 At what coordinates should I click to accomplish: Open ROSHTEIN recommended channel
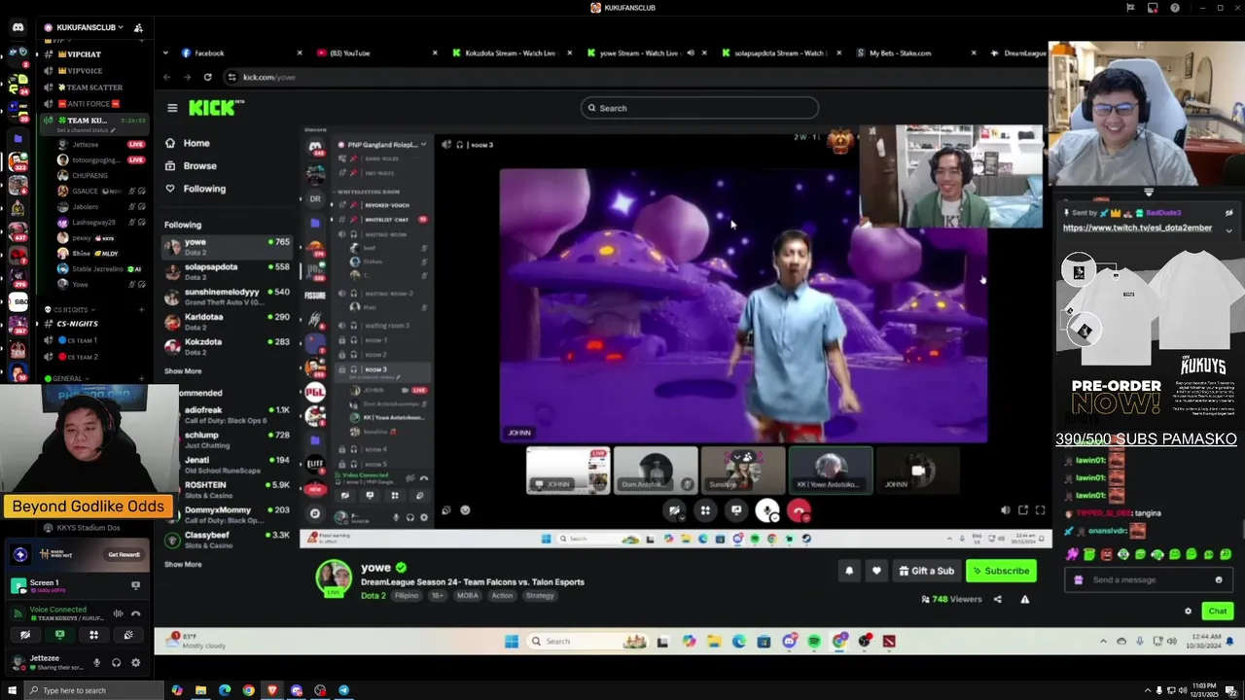228,490
